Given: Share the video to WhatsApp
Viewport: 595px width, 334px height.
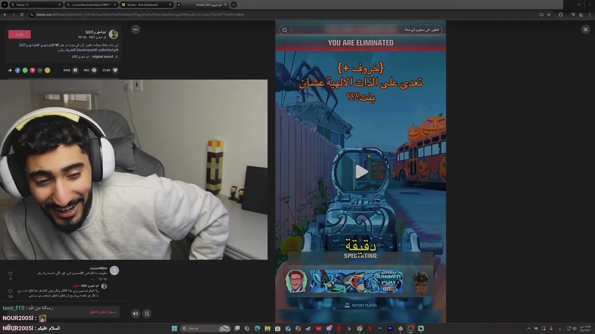Looking at the screenshot, I should pyautogui.click(x=25, y=70).
